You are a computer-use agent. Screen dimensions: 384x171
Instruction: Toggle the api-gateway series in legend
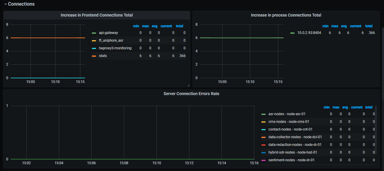(x=108, y=33)
